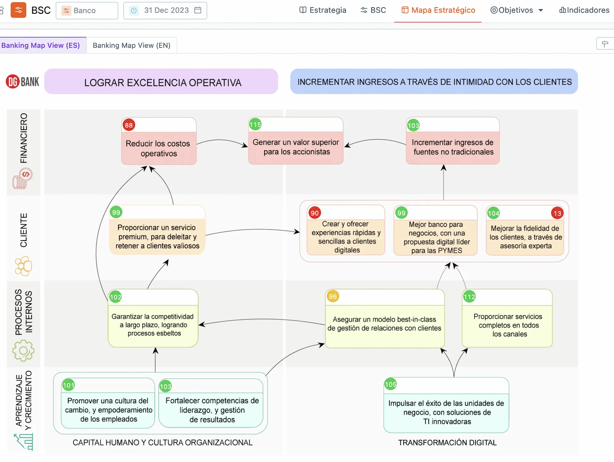
Task: Select the Mapa Estratégico tab
Action: point(438,10)
